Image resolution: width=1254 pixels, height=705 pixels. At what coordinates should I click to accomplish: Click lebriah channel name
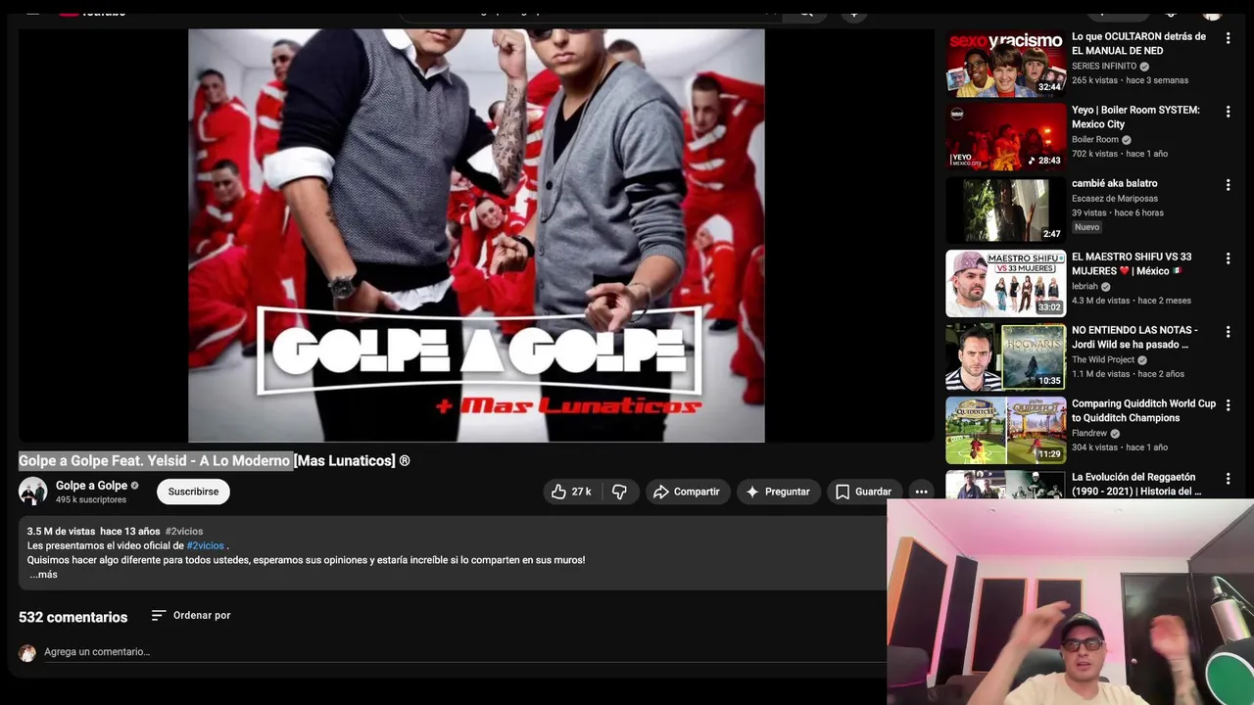pyautogui.click(x=1085, y=286)
